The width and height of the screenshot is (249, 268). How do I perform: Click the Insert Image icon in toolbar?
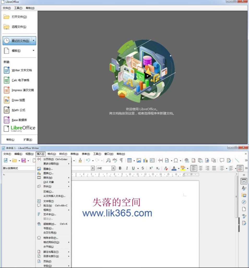click(x=139, y=160)
